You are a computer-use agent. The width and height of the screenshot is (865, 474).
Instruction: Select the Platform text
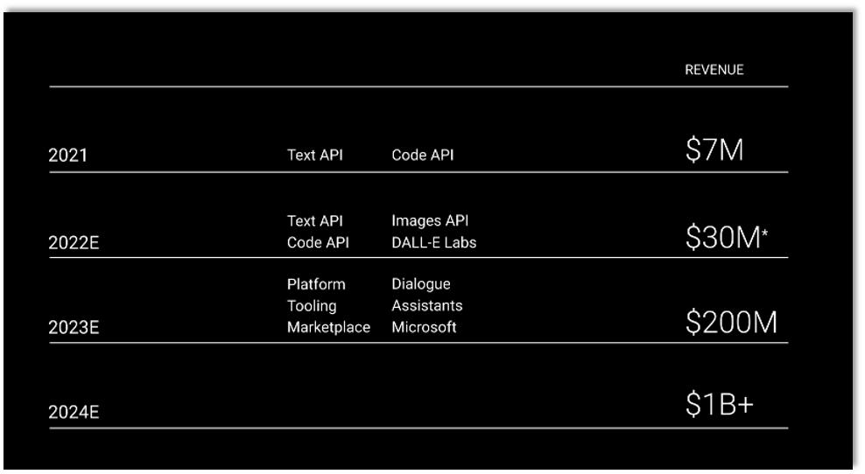pos(316,284)
